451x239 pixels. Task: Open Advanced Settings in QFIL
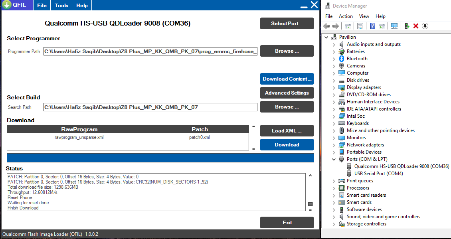pos(287,93)
